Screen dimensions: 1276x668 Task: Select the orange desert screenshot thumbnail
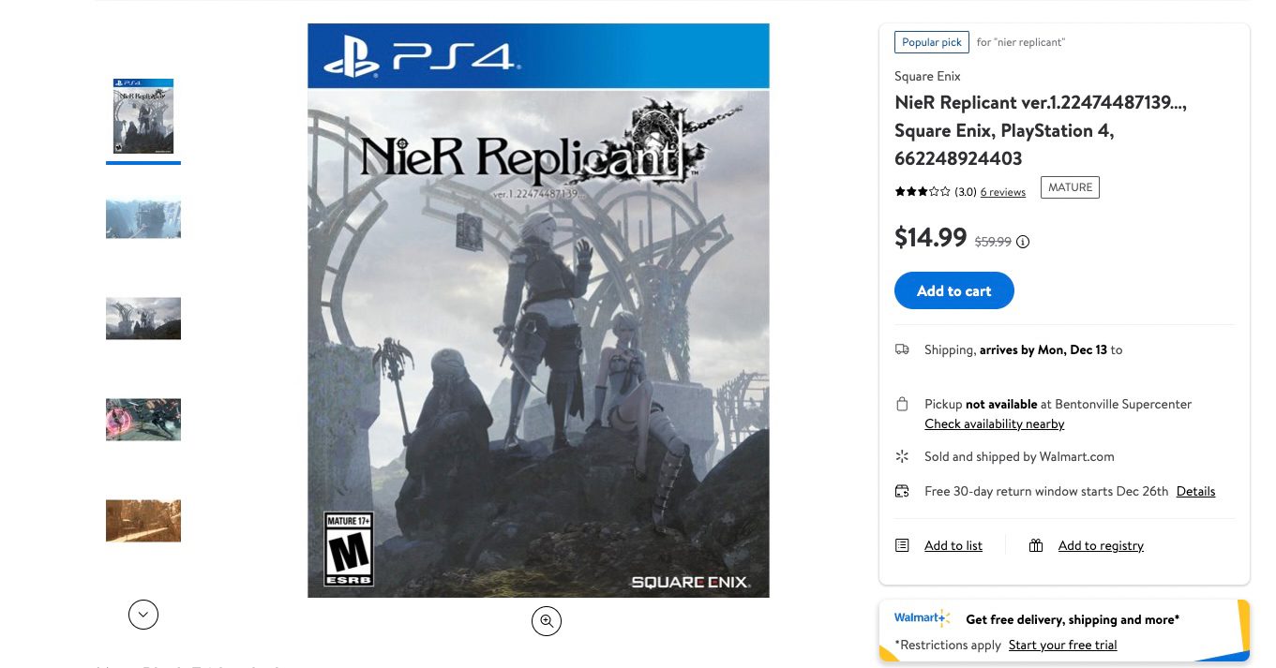[143, 521]
